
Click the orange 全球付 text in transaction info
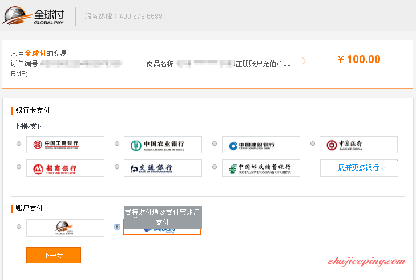click(35, 53)
